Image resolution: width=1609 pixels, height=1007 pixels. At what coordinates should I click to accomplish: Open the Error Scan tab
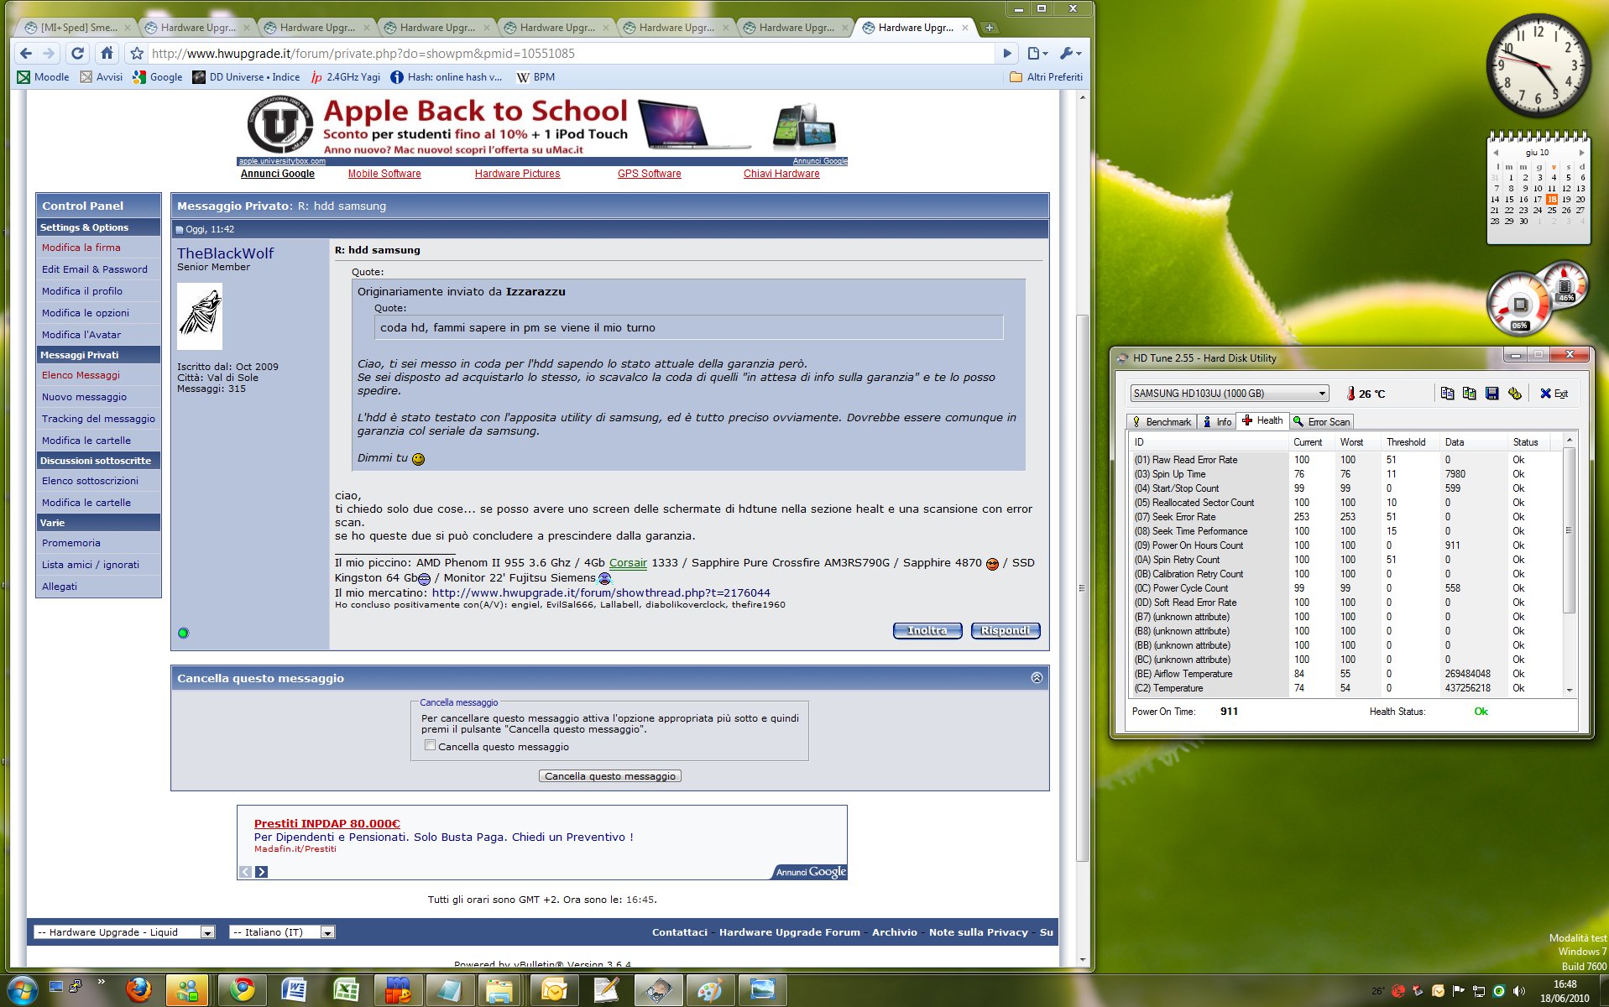[1322, 421]
